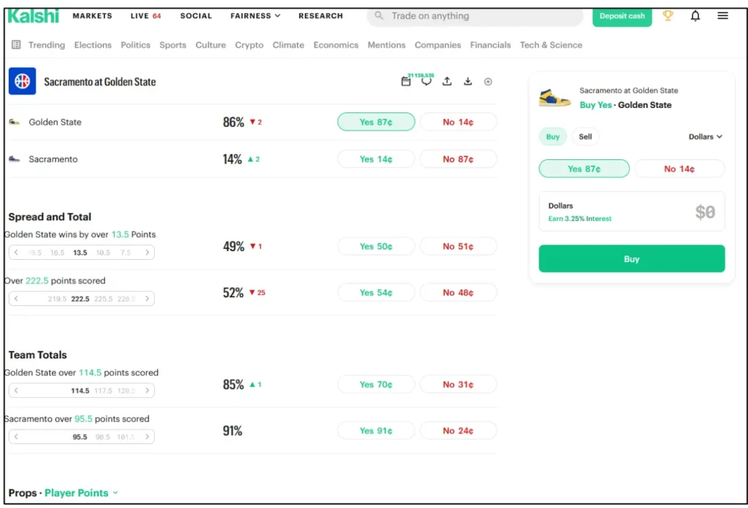Choose Yes 50¢ on the spread

(376, 247)
